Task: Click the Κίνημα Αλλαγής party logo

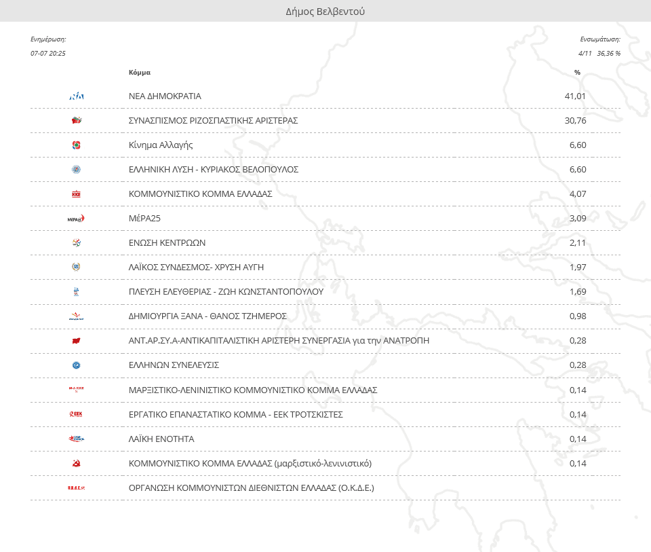Action: pyautogui.click(x=77, y=145)
